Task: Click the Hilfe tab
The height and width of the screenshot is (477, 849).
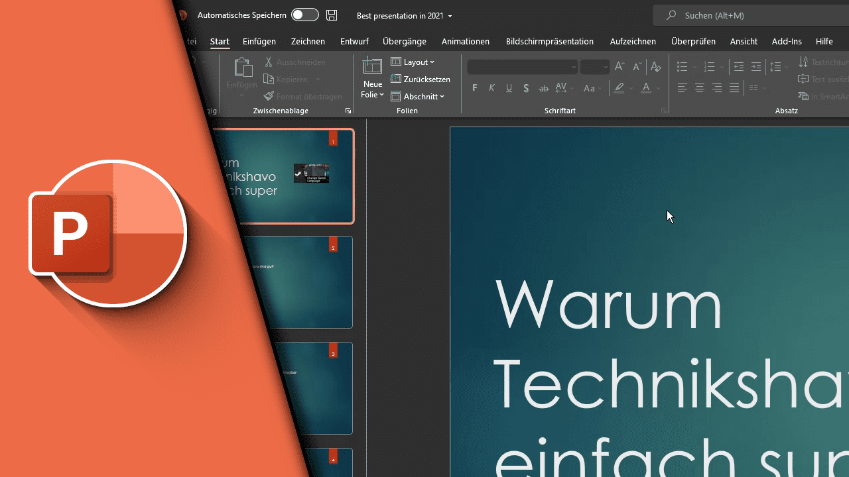Action: 824,41
